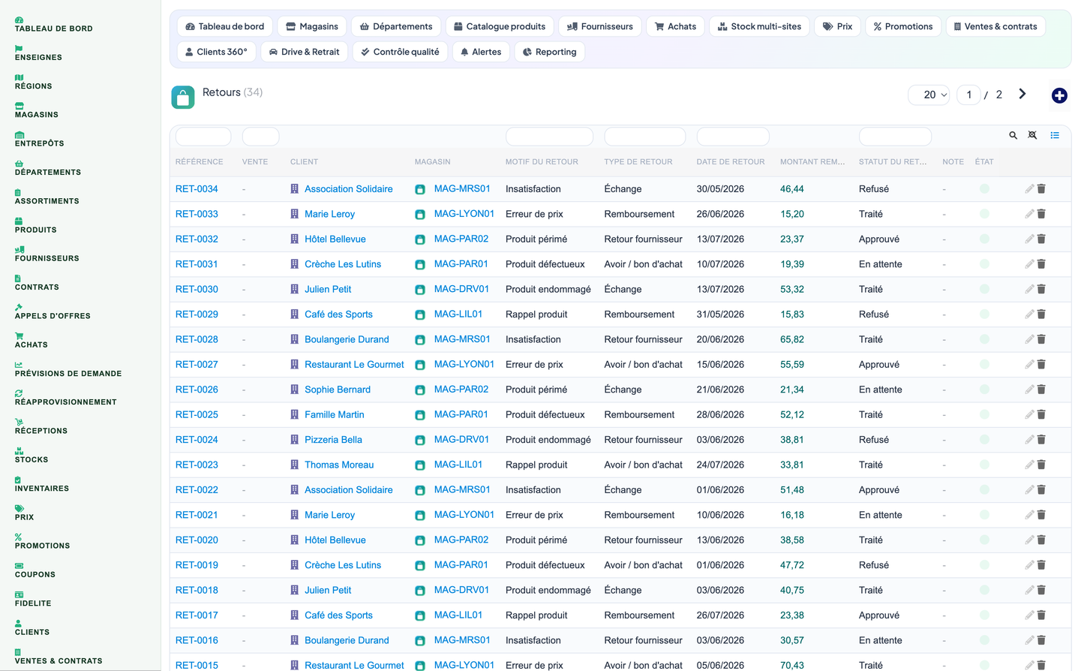Toggle the État indicator for RET-0033
The image size is (1084, 671).
pos(984,214)
